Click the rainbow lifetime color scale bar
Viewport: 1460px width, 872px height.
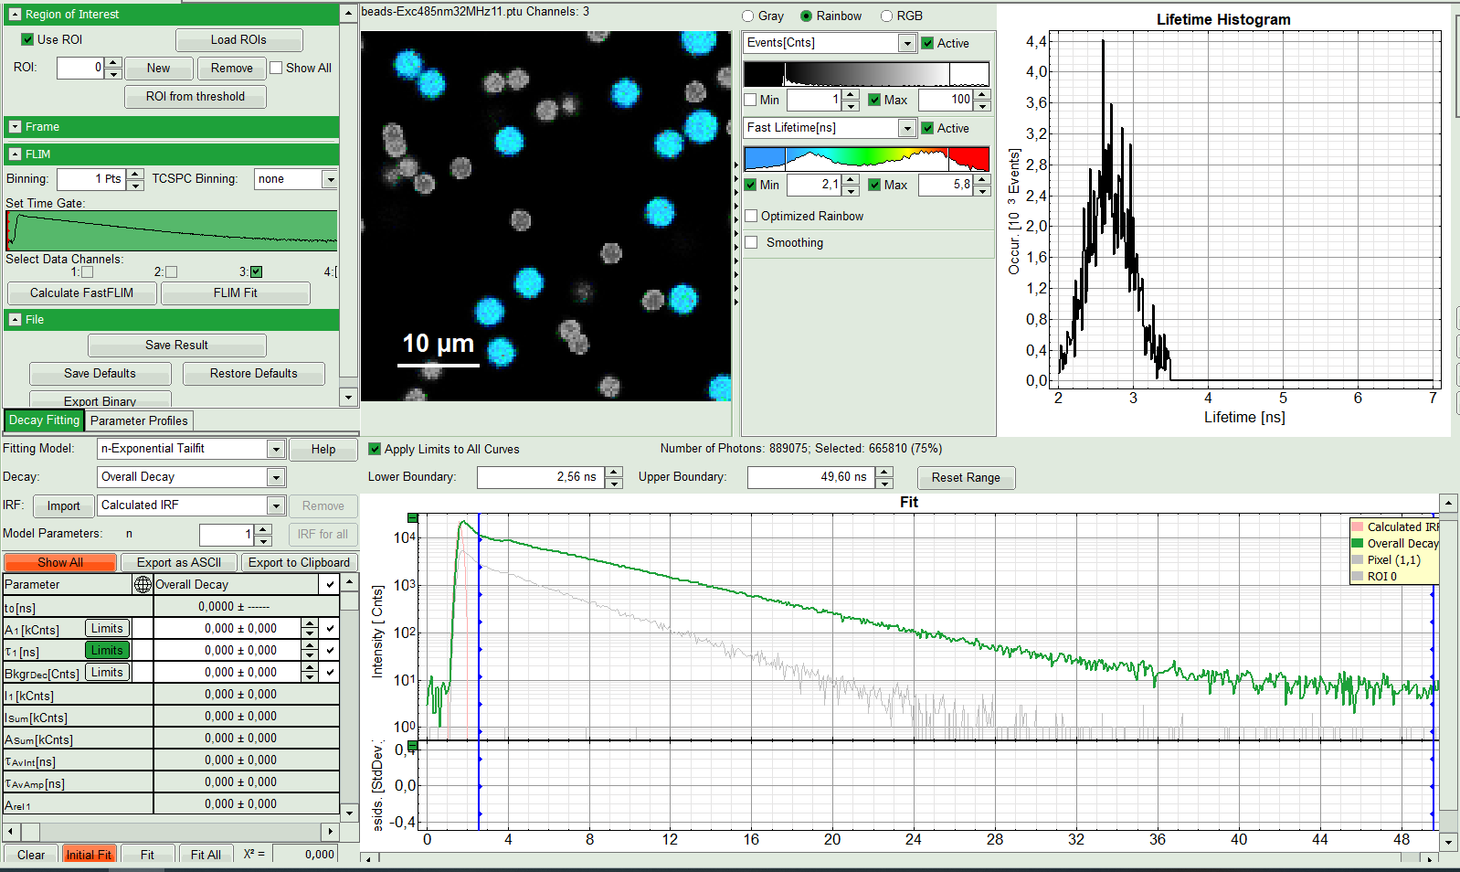coord(865,159)
